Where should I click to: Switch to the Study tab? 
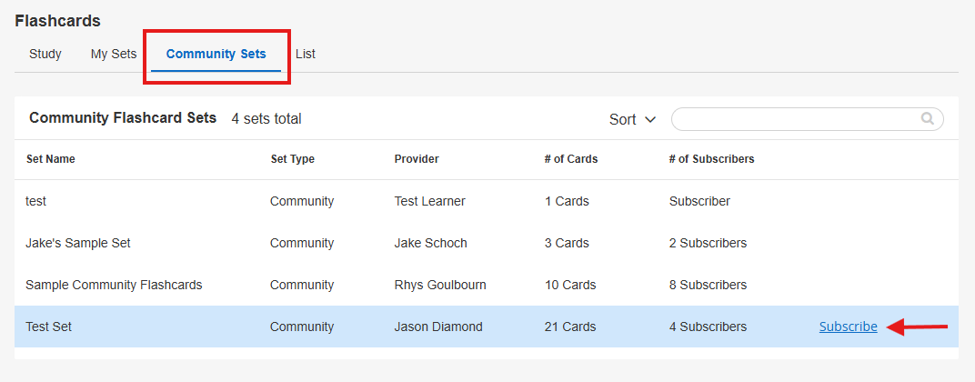(x=45, y=54)
